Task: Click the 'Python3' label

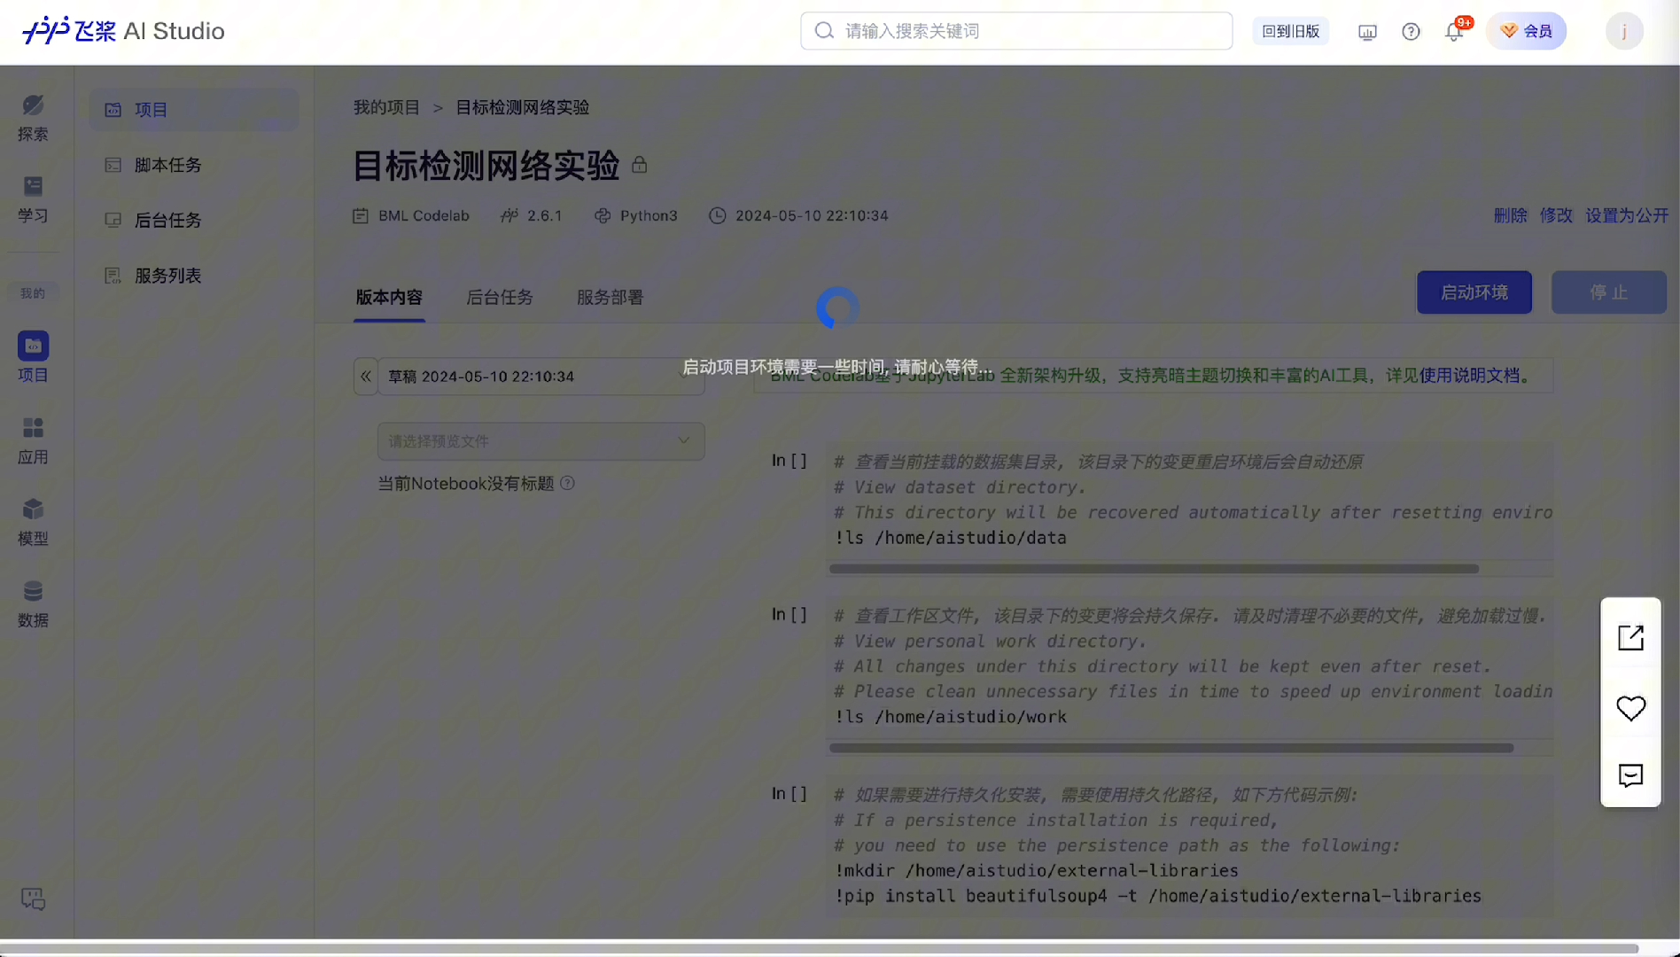Action: click(x=649, y=215)
